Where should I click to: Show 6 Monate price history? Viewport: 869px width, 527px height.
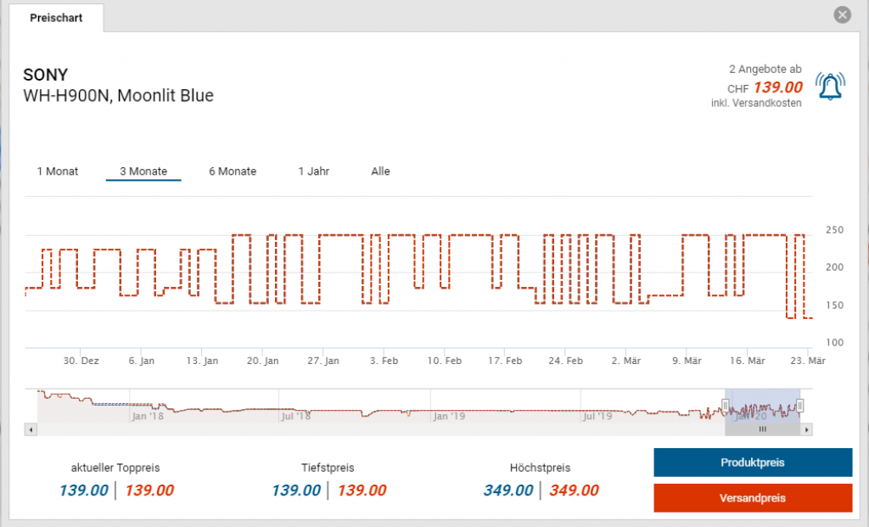[x=233, y=171]
